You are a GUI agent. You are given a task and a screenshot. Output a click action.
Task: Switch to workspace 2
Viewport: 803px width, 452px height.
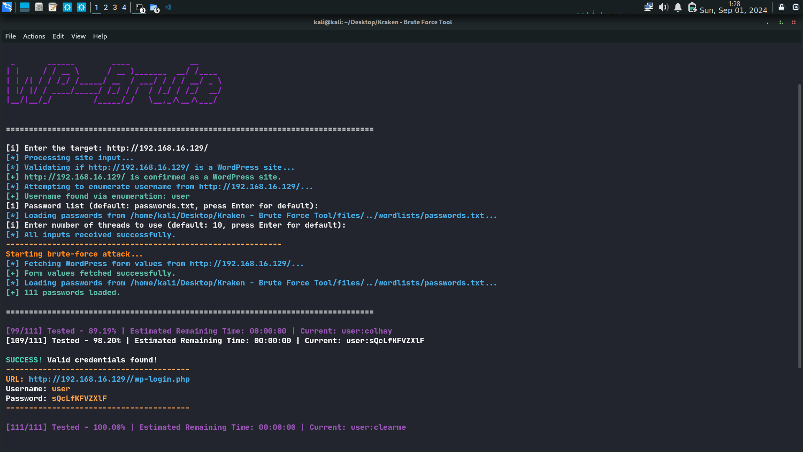pos(106,7)
